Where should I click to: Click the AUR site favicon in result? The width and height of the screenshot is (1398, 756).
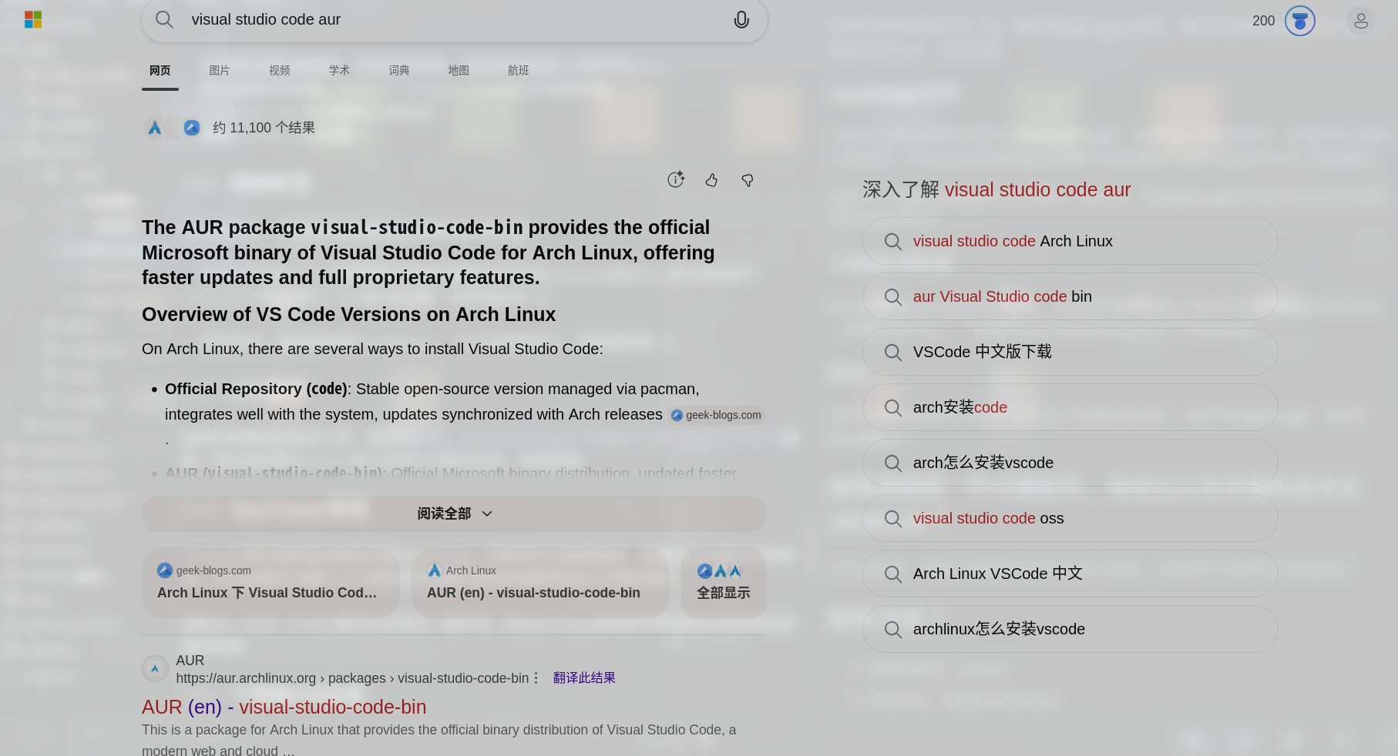coord(155,668)
